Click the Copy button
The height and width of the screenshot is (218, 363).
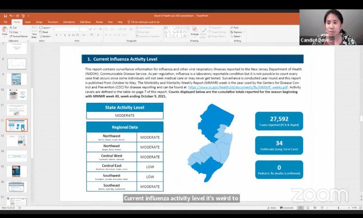coord(14,32)
